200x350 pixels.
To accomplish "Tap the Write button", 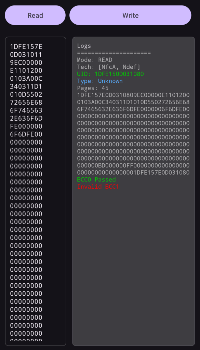I will (x=130, y=15).
